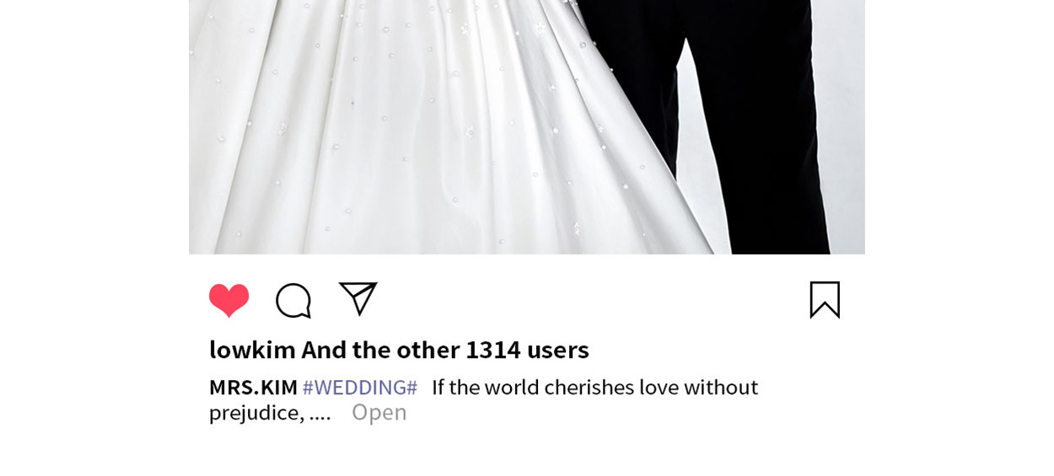1054x476 pixels.
Task: Open comments via the speech bubble icon
Action: pos(293,301)
